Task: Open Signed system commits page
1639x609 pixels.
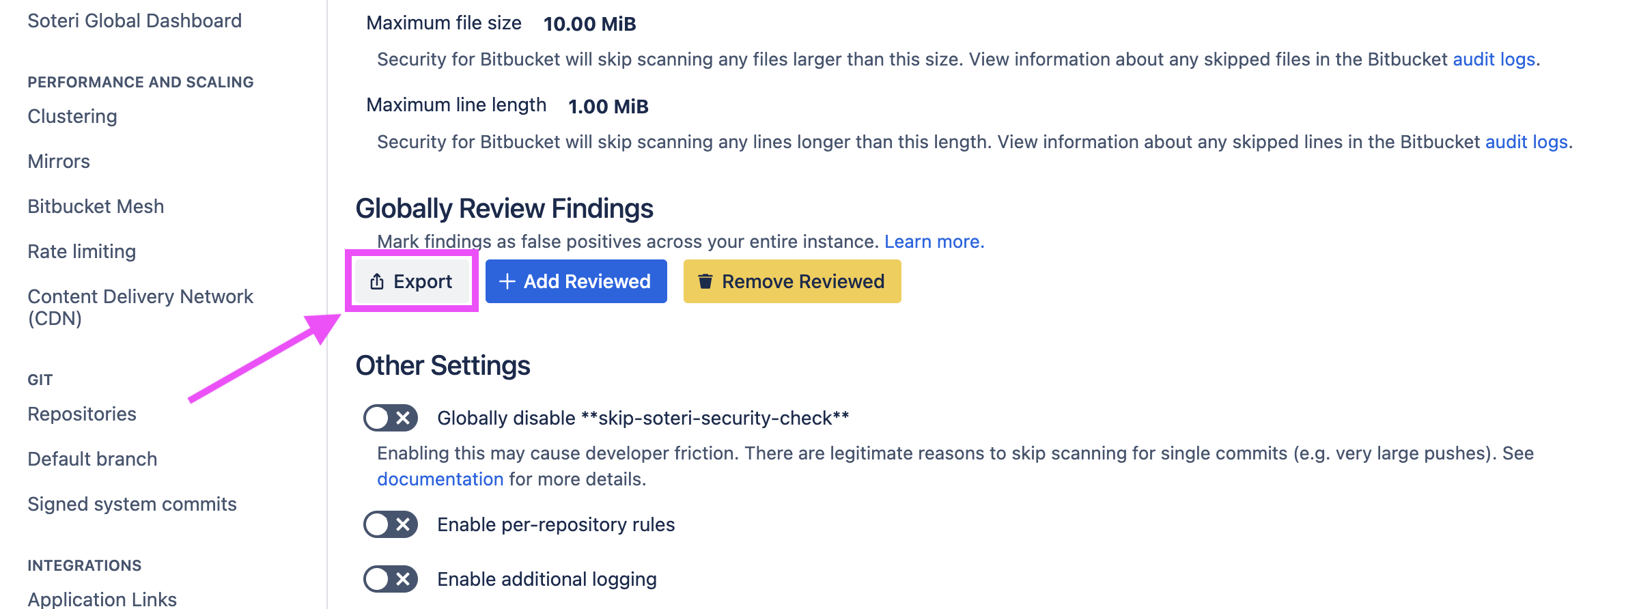Action: click(132, 504)
